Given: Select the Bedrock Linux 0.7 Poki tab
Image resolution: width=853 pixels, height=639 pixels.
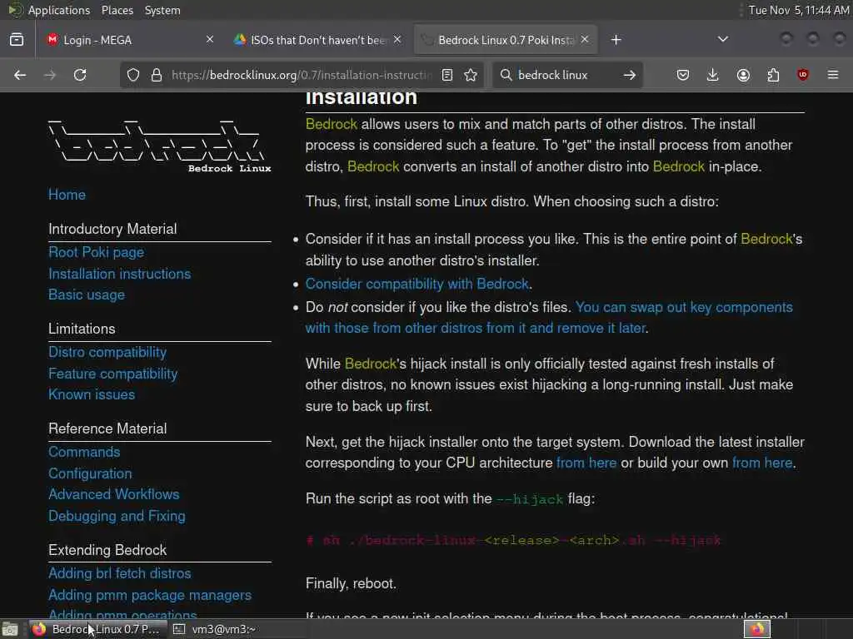Looking at the screenshot, I should click(x=506, y=40).
